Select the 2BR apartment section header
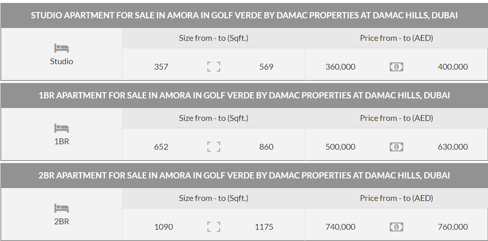 244,176
